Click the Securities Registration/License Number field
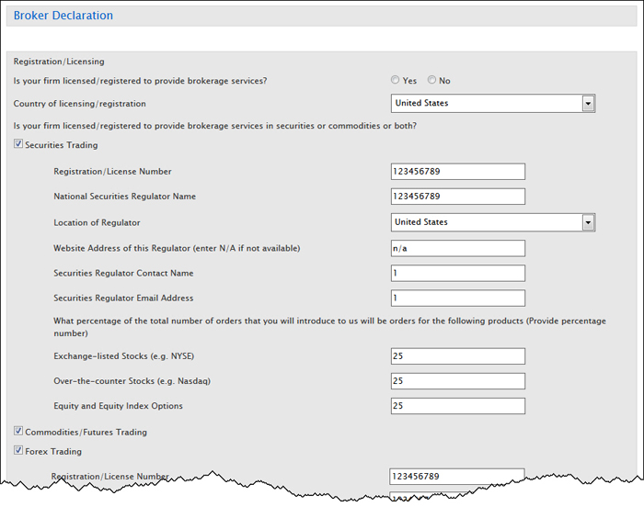This screenshot has height=507, width=644. 457,172
